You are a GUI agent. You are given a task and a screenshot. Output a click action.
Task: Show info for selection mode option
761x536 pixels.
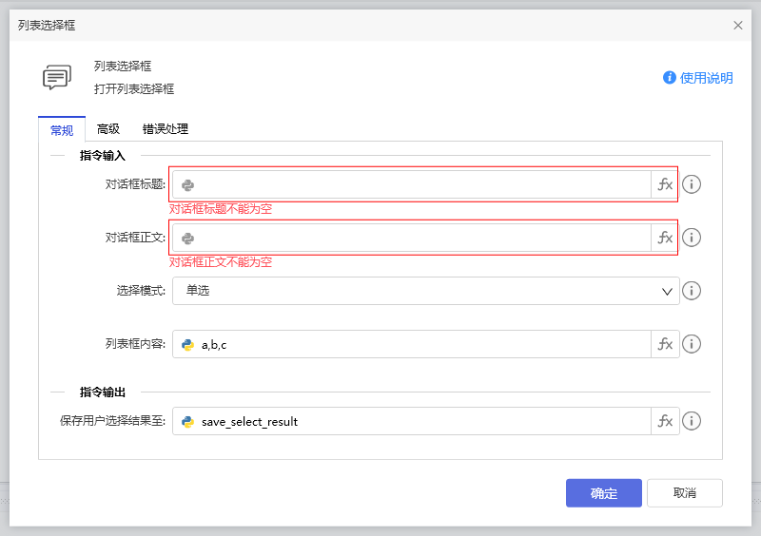[692, 291]
